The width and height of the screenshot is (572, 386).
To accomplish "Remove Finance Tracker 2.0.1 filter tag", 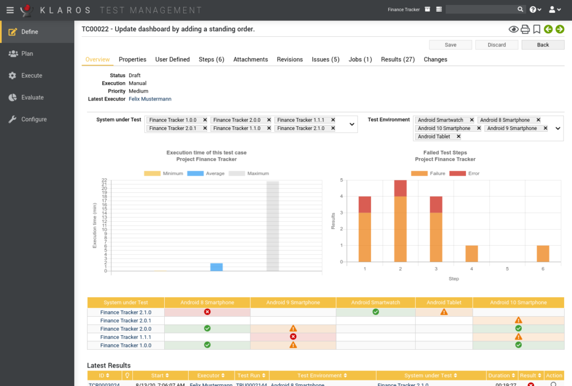I will pyautogui.click(x=205, y=128).
